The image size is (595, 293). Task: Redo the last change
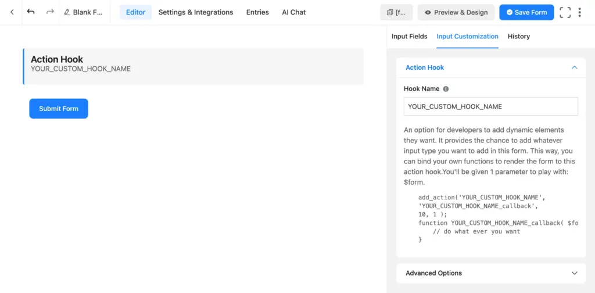coord(50,12)
